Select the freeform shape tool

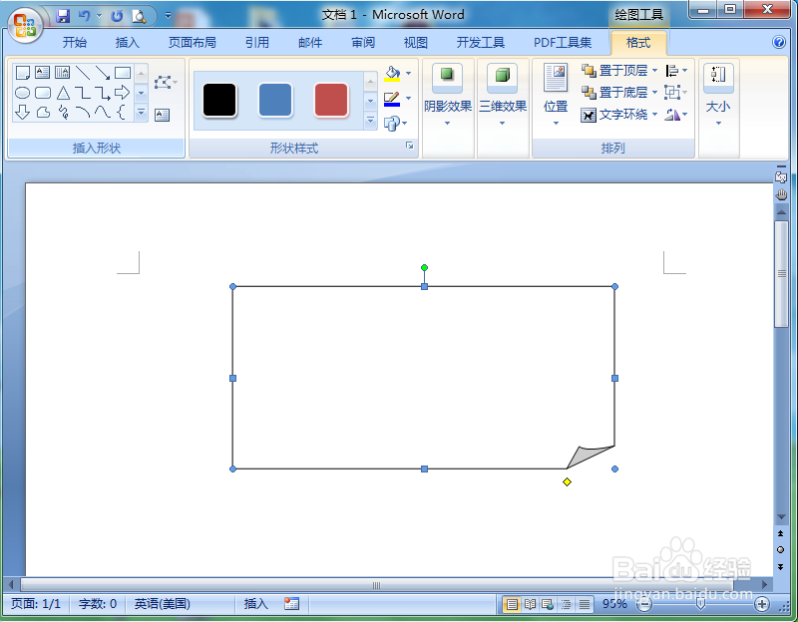pyautogui.click(x=43, y=112)
